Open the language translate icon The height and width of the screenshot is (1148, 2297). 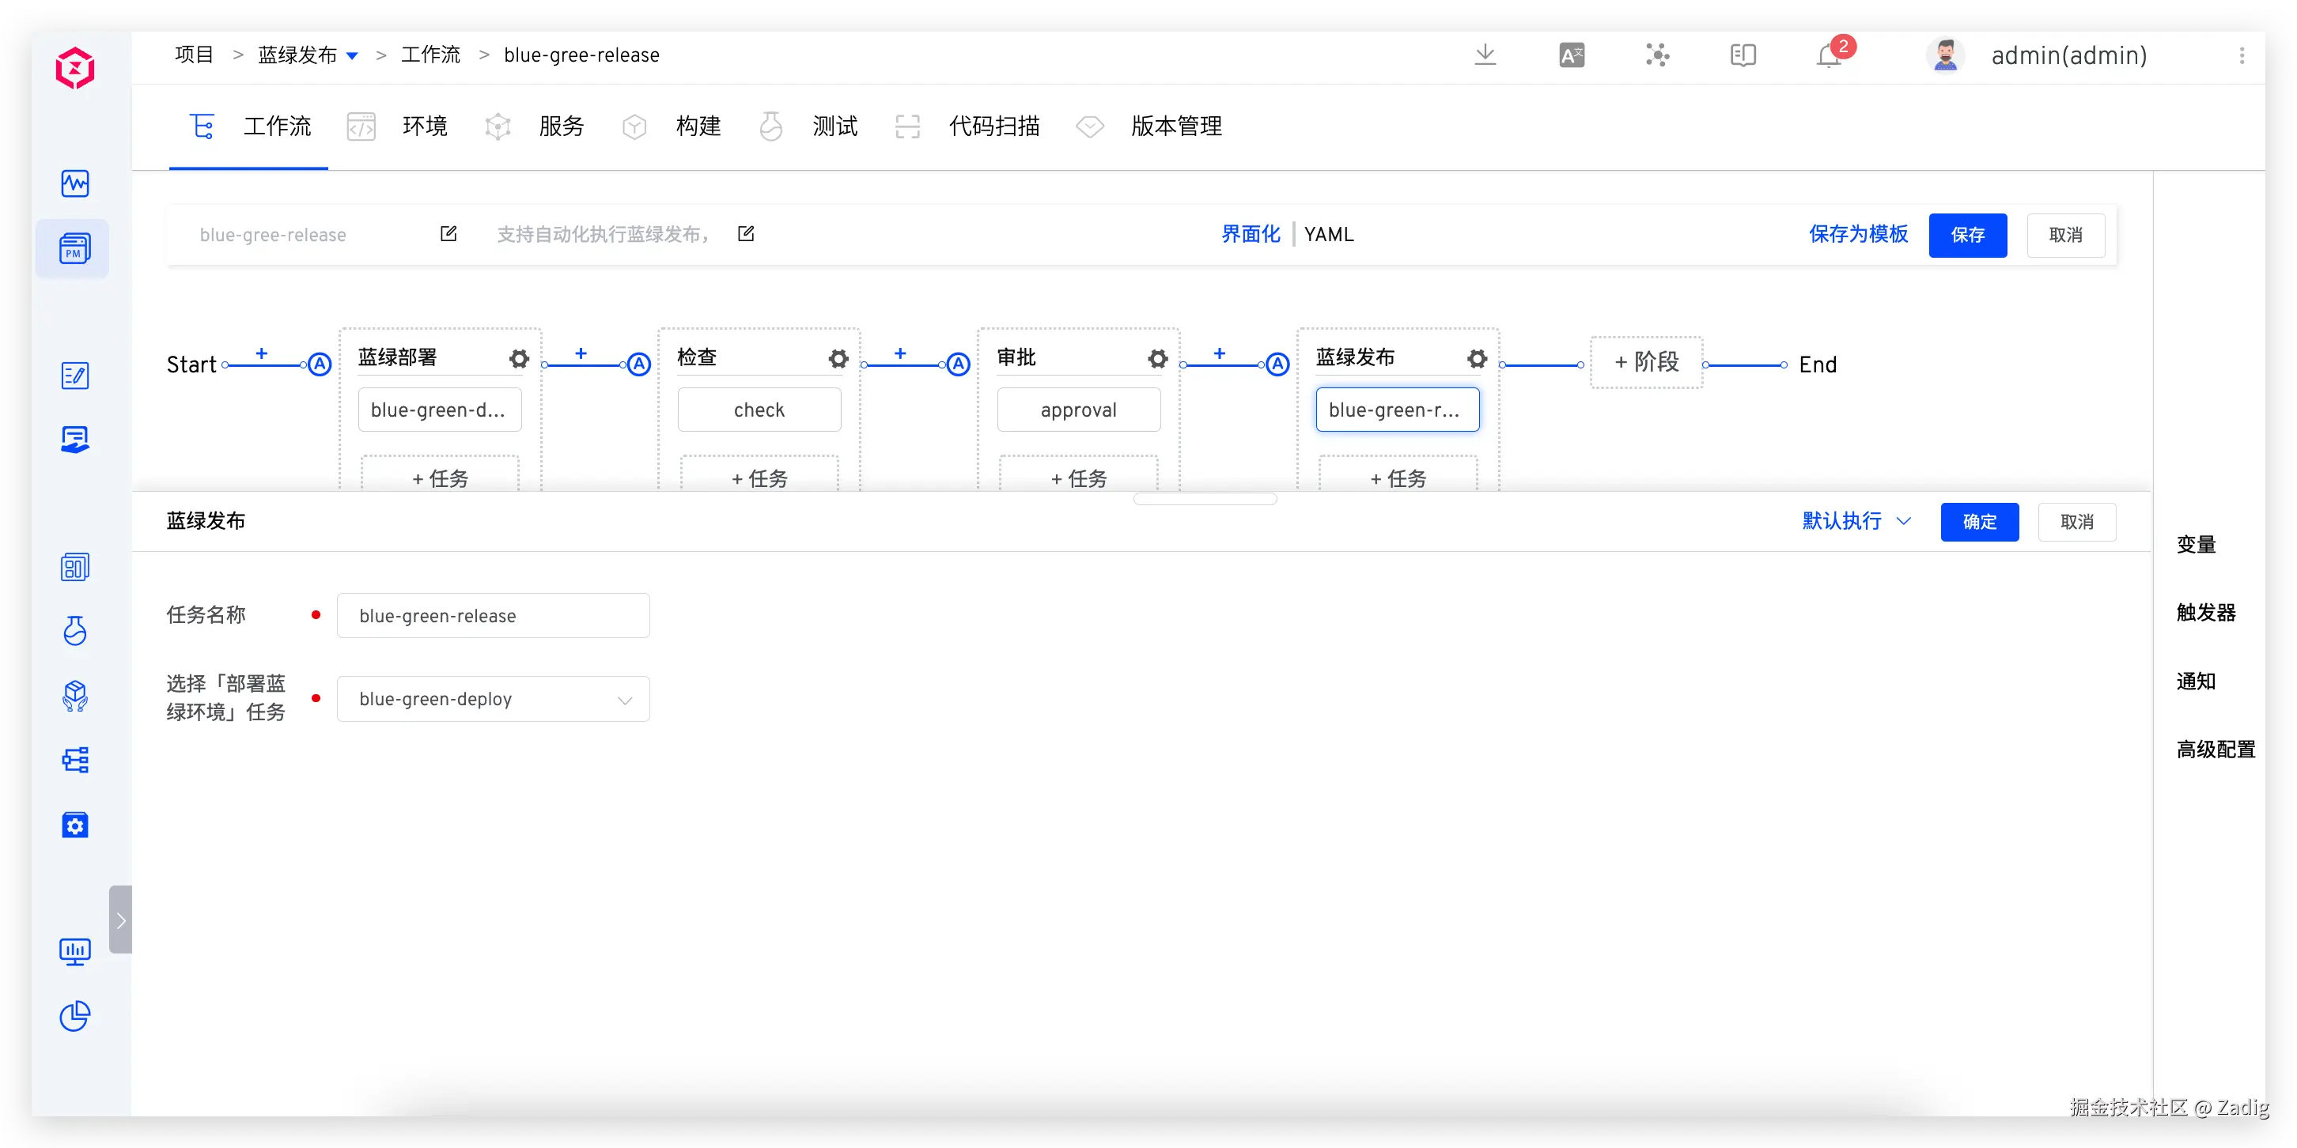pos(1571,55)
